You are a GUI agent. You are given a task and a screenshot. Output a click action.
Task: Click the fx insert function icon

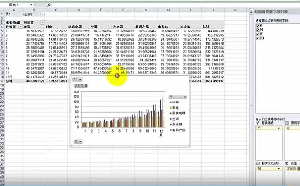coord(49,4)
